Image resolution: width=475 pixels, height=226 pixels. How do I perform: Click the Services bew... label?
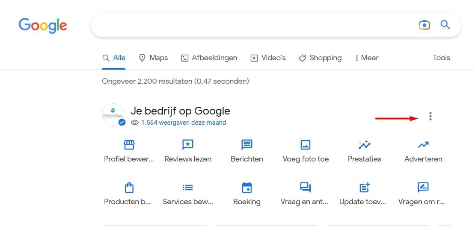click(188, 202)
